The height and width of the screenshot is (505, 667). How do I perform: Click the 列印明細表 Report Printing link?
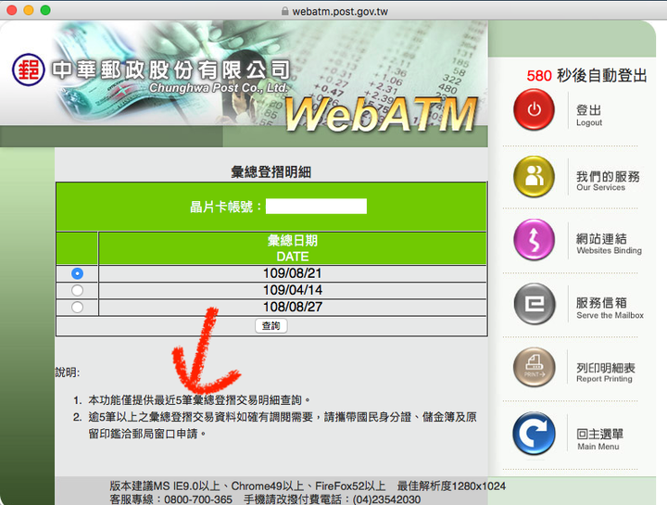click(606, 372)
